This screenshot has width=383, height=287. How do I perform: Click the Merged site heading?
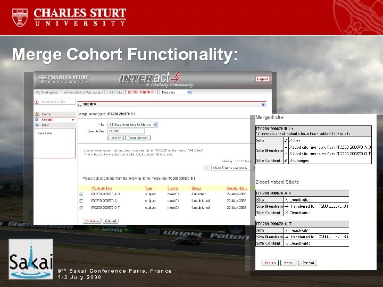[x=269, y=117]
